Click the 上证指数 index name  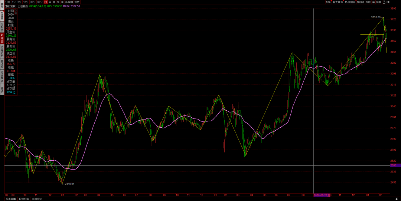(23, 6)
